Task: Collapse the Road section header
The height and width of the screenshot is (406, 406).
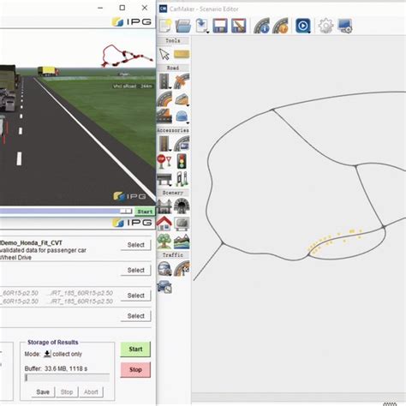Action: pyautogui.click(x=173, y=68)
